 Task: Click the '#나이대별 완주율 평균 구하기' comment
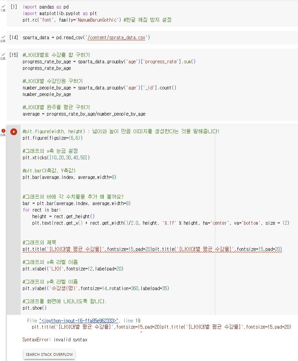tap(56, 107)
